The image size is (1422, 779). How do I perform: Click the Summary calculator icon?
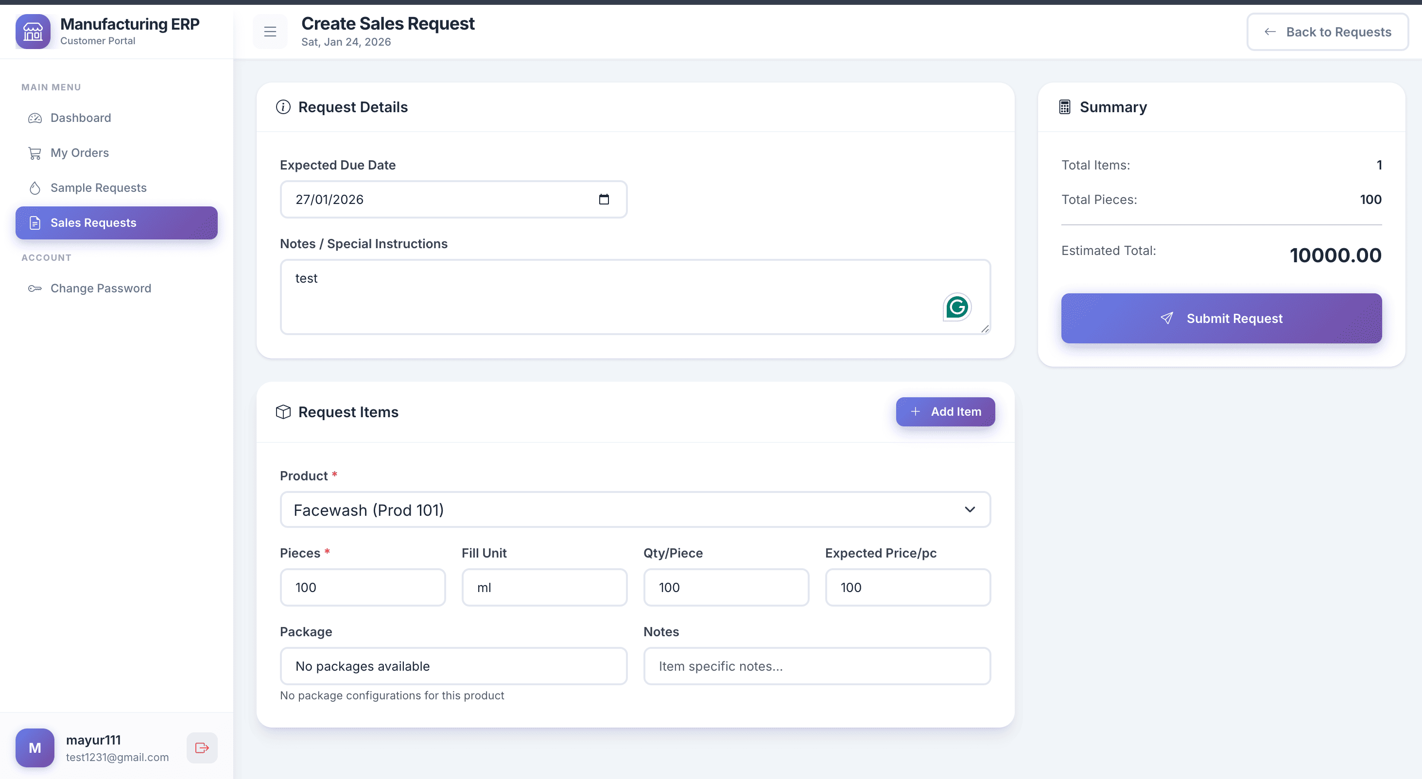click(x=1065, y=107)
